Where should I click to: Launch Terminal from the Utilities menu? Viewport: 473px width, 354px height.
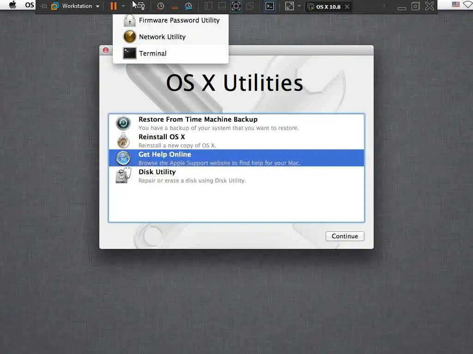(171, 53)
